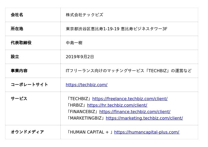Open the techbiz.com corporate site link
The height and width of the screenshot is (147, 208).
pyautogui.click(x=87, y=85)
